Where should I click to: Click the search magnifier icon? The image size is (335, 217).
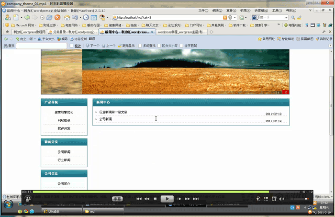293,18
